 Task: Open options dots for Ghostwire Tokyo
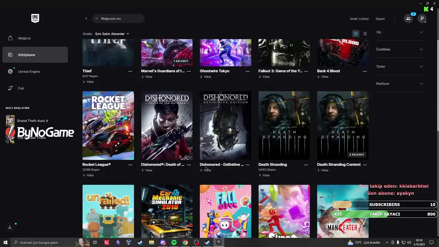[248, 71]
